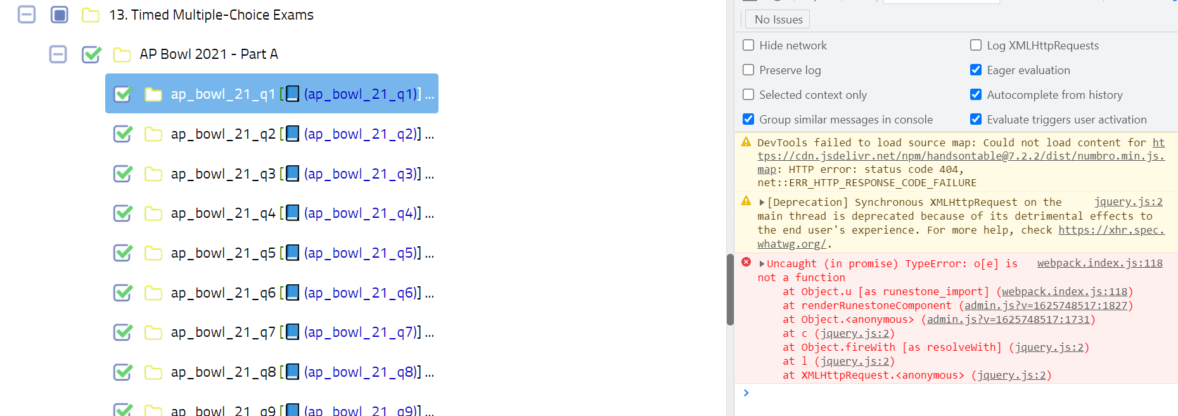Click folder icon of Timed Multiple-Choice Exams

(91, 15)
